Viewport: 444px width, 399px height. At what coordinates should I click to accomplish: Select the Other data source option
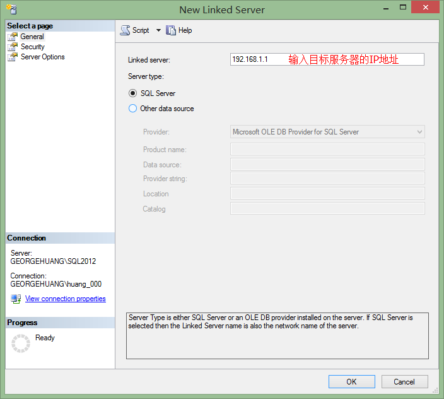132,109
